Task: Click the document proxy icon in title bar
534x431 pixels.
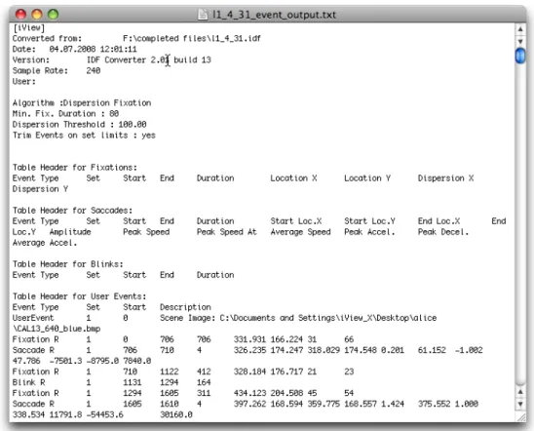Action: tap(203, 15)
